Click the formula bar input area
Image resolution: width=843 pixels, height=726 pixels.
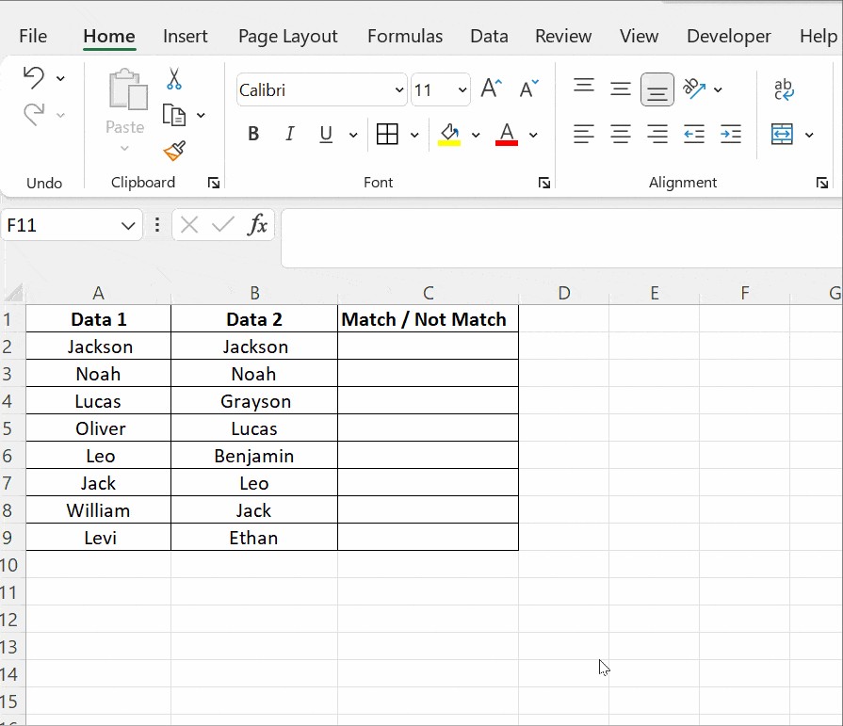pyautogui.click(x=561, y=237)
